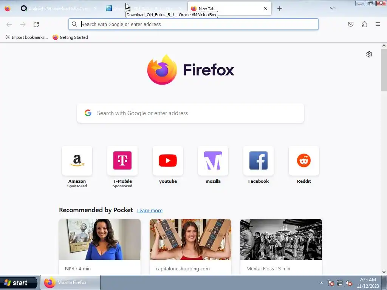Screen dimensions: 387x290
Task: Go back one page
Action: 9,25
